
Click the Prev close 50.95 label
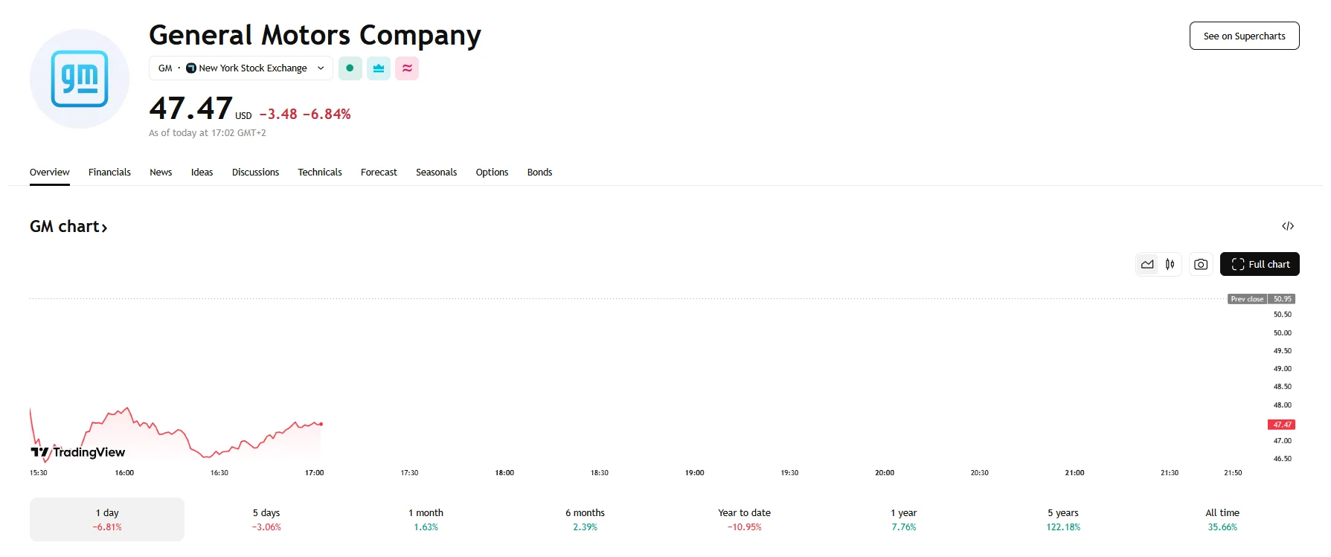tap(1261, 299)
